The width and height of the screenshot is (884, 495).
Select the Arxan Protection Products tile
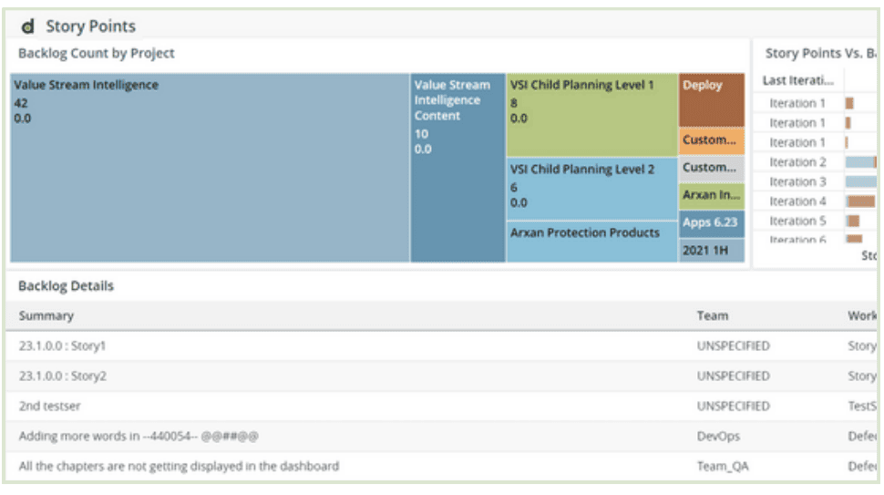[x=592, y=242]
